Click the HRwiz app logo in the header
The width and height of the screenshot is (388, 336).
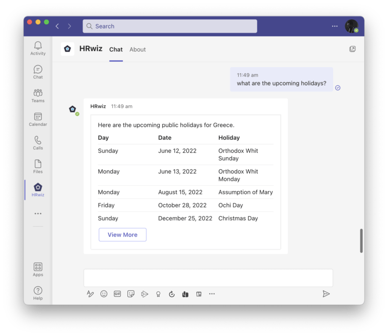tap(67, 49)
